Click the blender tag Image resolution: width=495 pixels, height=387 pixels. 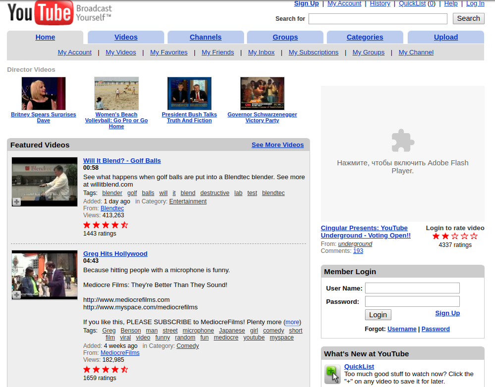coord(112,193)
